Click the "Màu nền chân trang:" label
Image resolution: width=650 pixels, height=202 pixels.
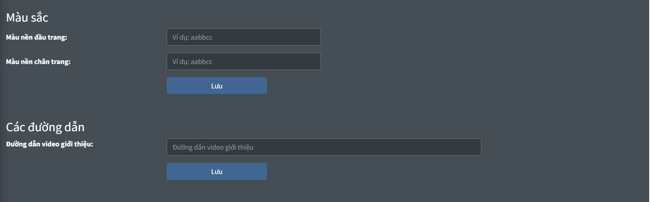pos(38,62)
